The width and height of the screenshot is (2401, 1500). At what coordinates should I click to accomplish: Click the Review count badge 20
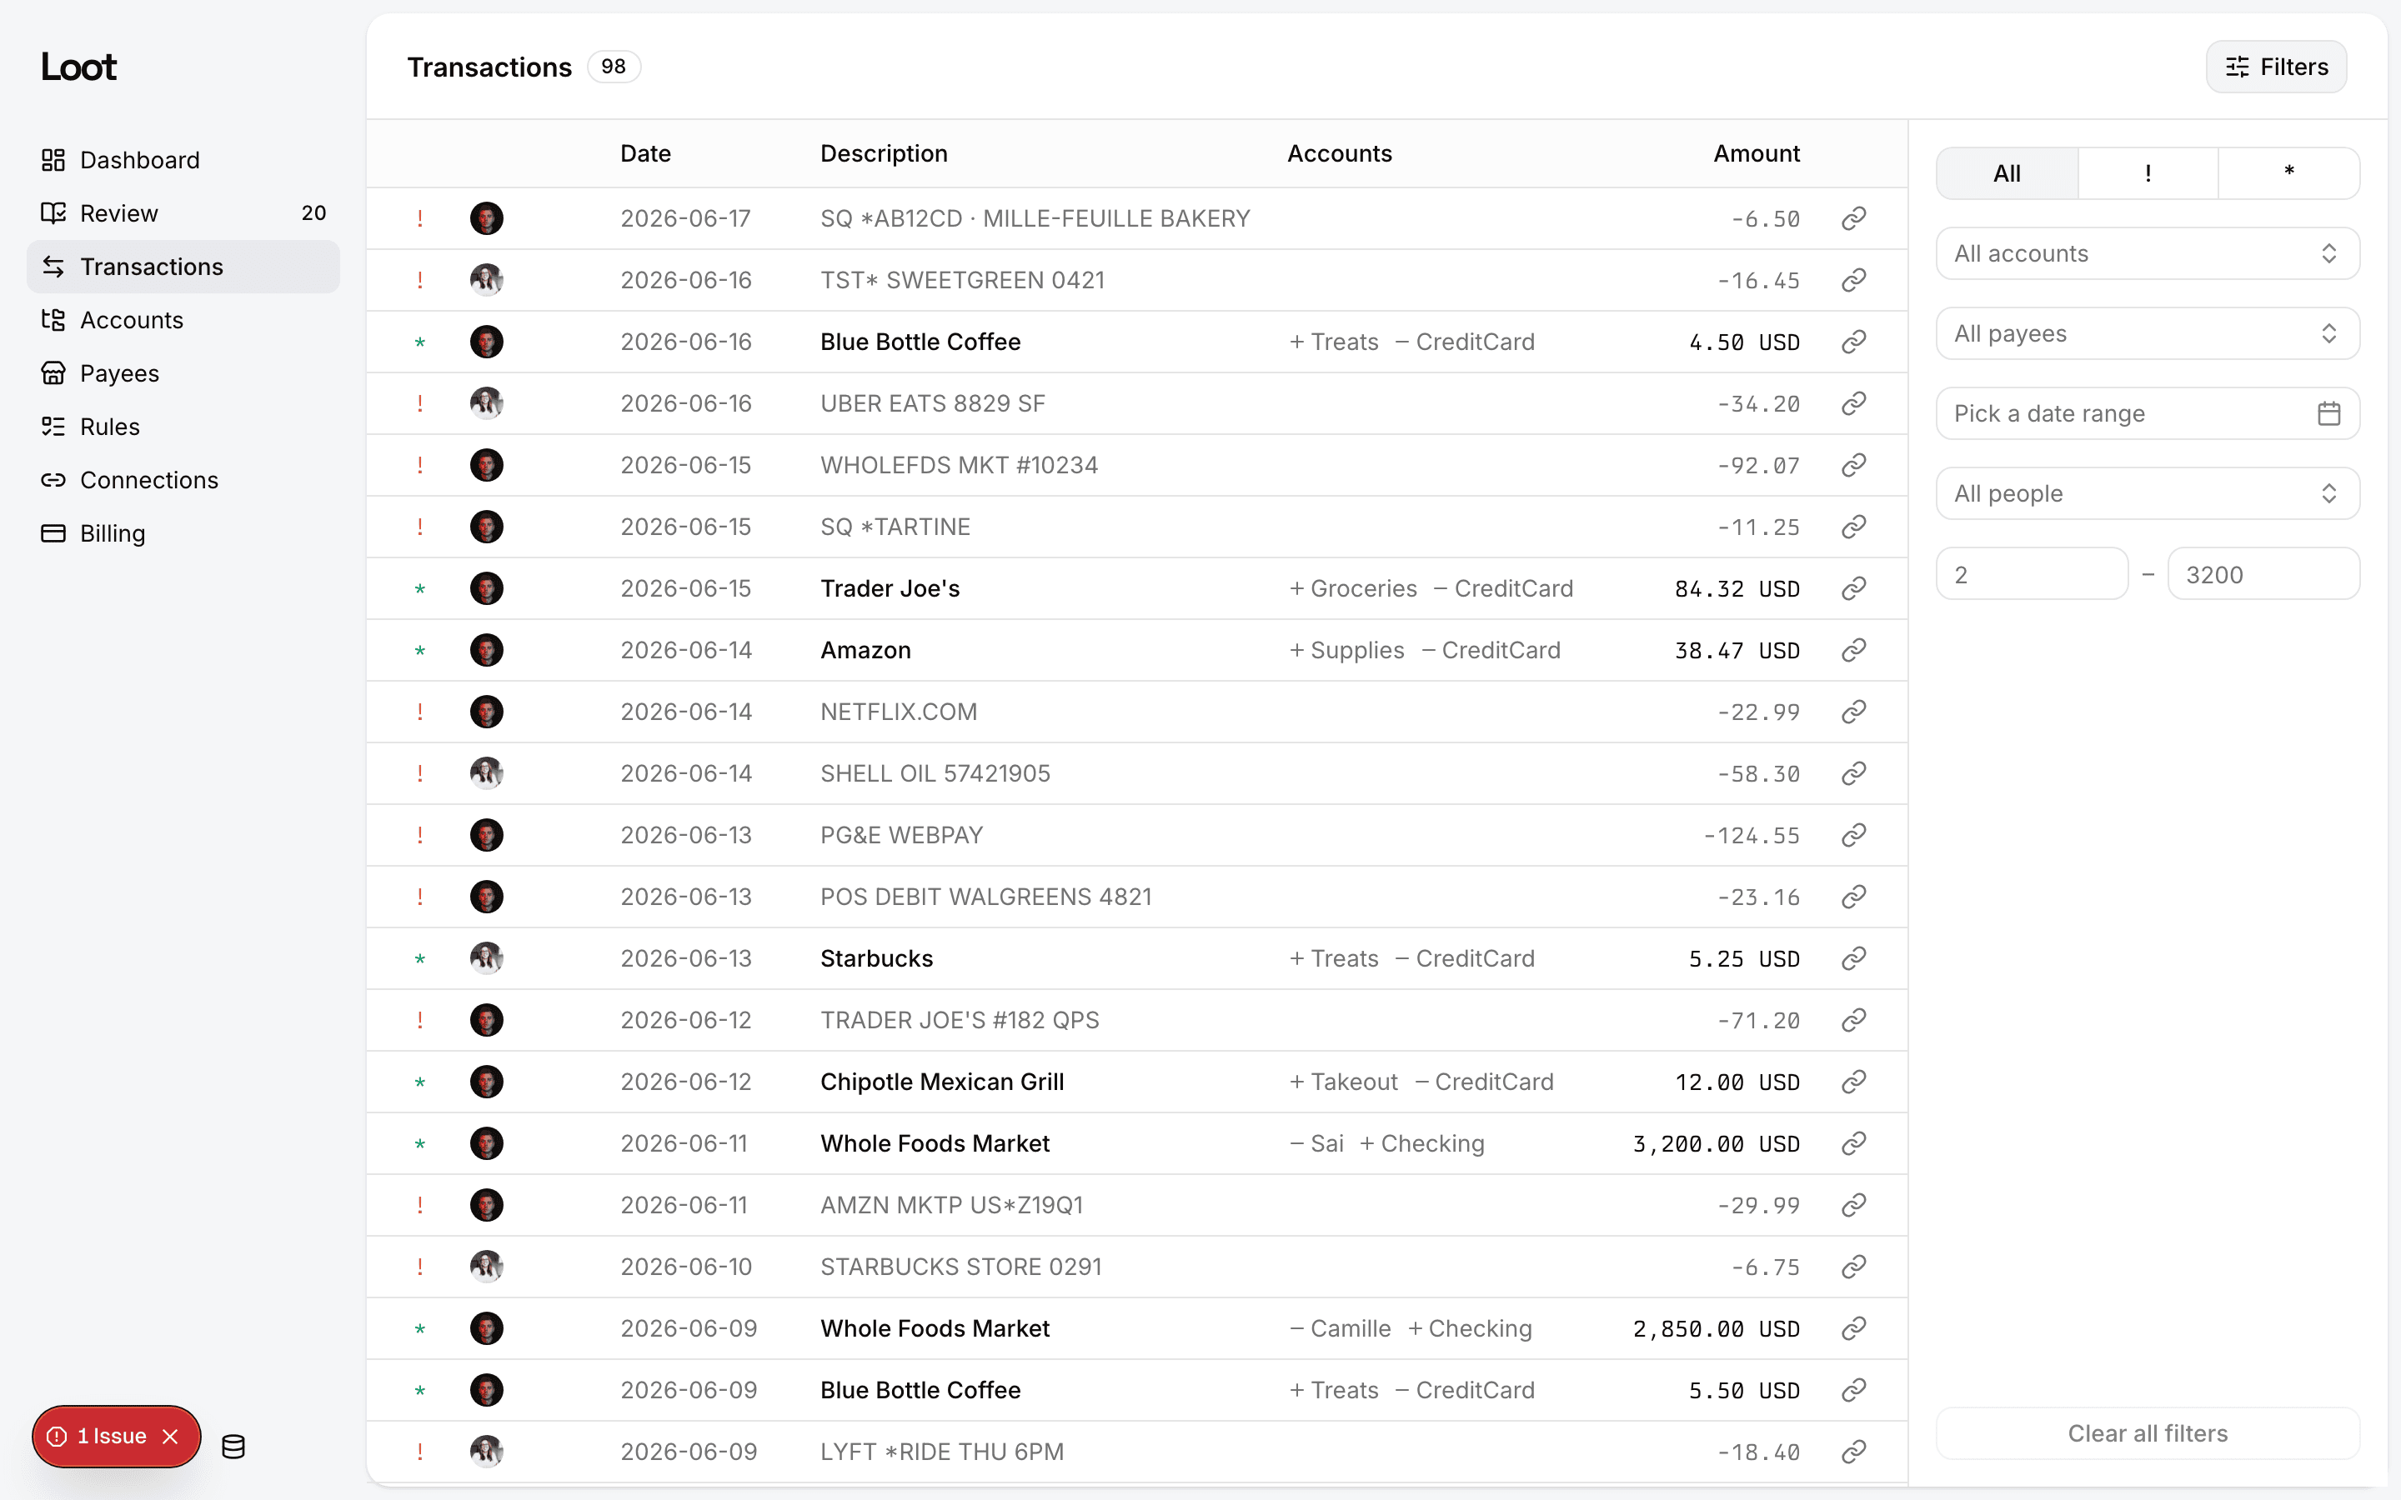coord(313,213)
